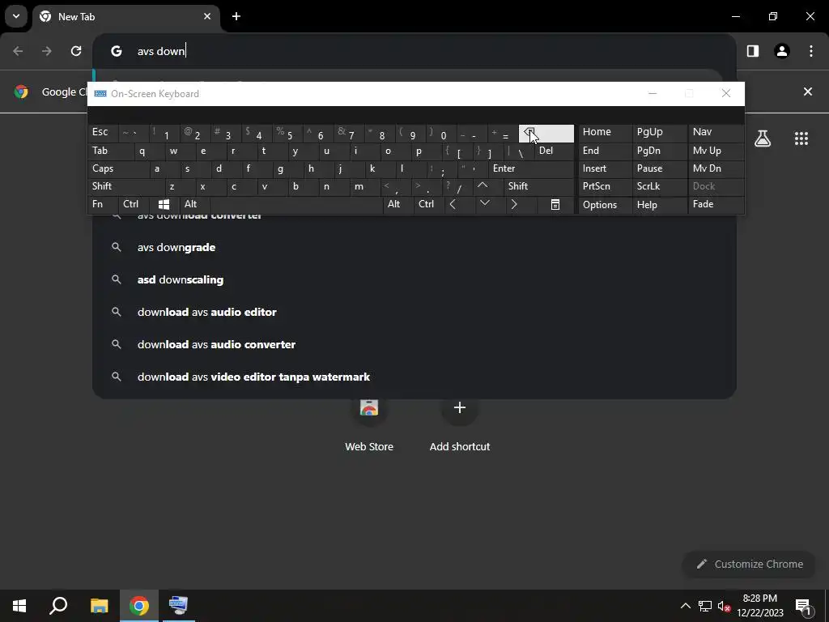Image resolution: width=829 pixels, height=622 pixels.
Task: Toggle the left Shift key
Action: click(x=126, y=187)
